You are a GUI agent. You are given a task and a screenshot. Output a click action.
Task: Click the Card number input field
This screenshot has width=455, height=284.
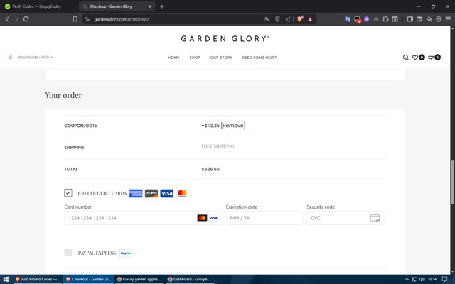[143, 218]
